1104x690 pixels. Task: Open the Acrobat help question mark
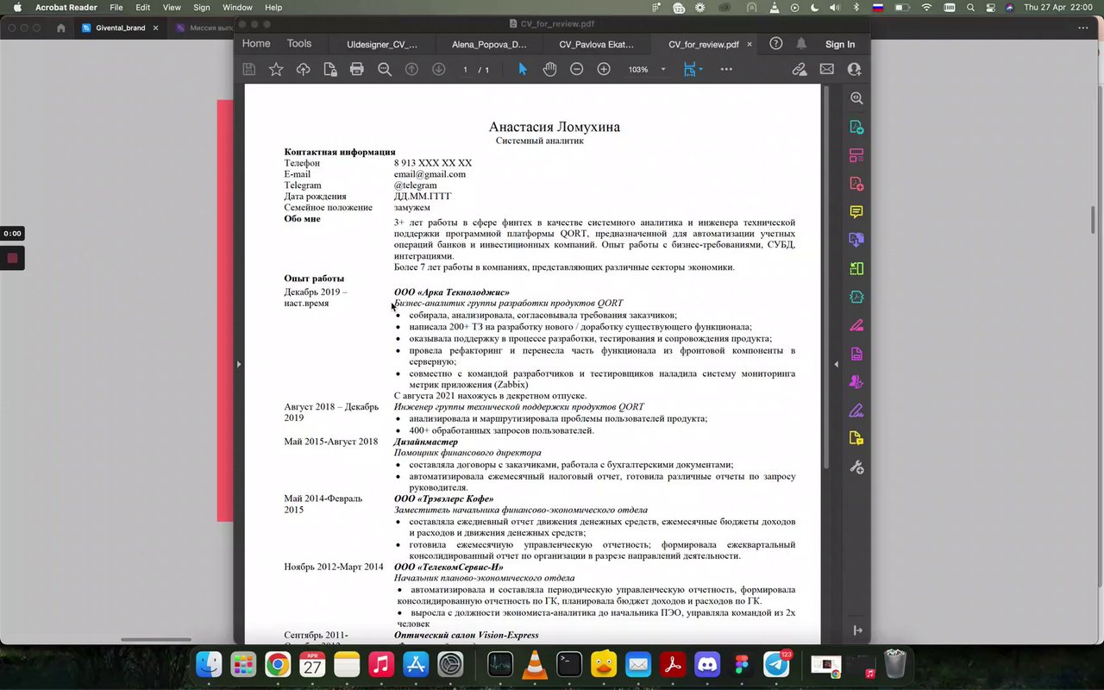point(775,44)
